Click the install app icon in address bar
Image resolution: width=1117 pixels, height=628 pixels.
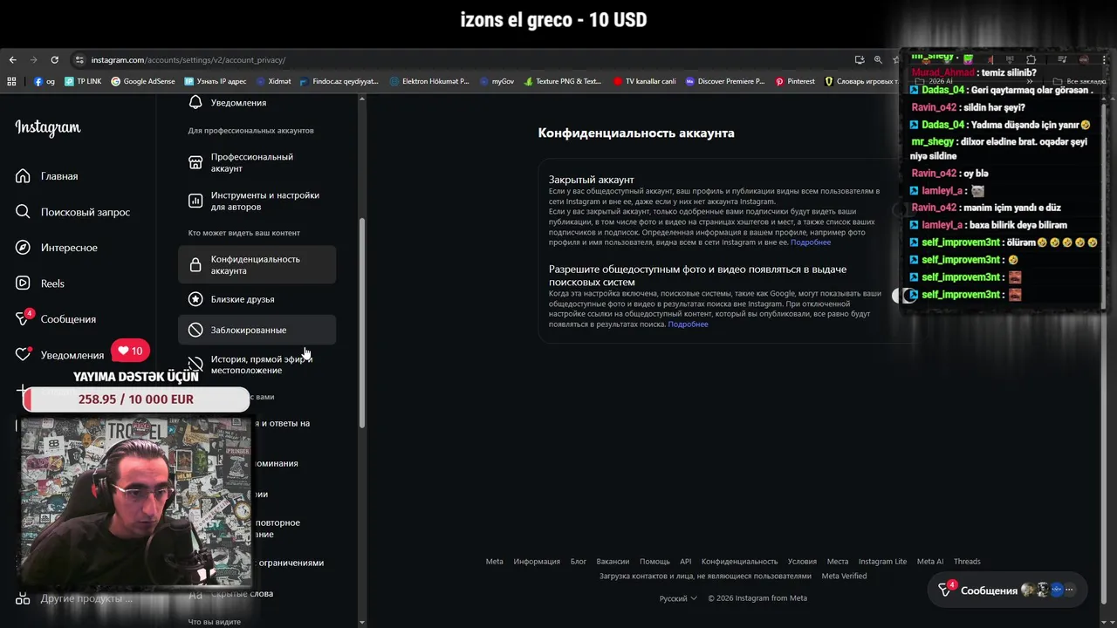[x=860, y=60]
